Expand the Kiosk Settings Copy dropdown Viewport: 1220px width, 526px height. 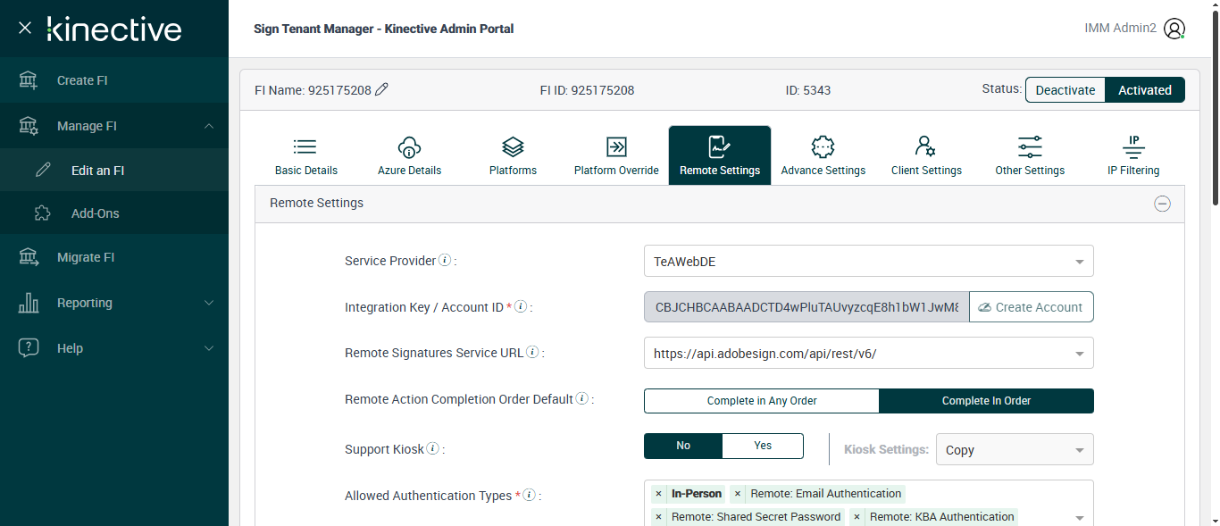click(1014, 450)
